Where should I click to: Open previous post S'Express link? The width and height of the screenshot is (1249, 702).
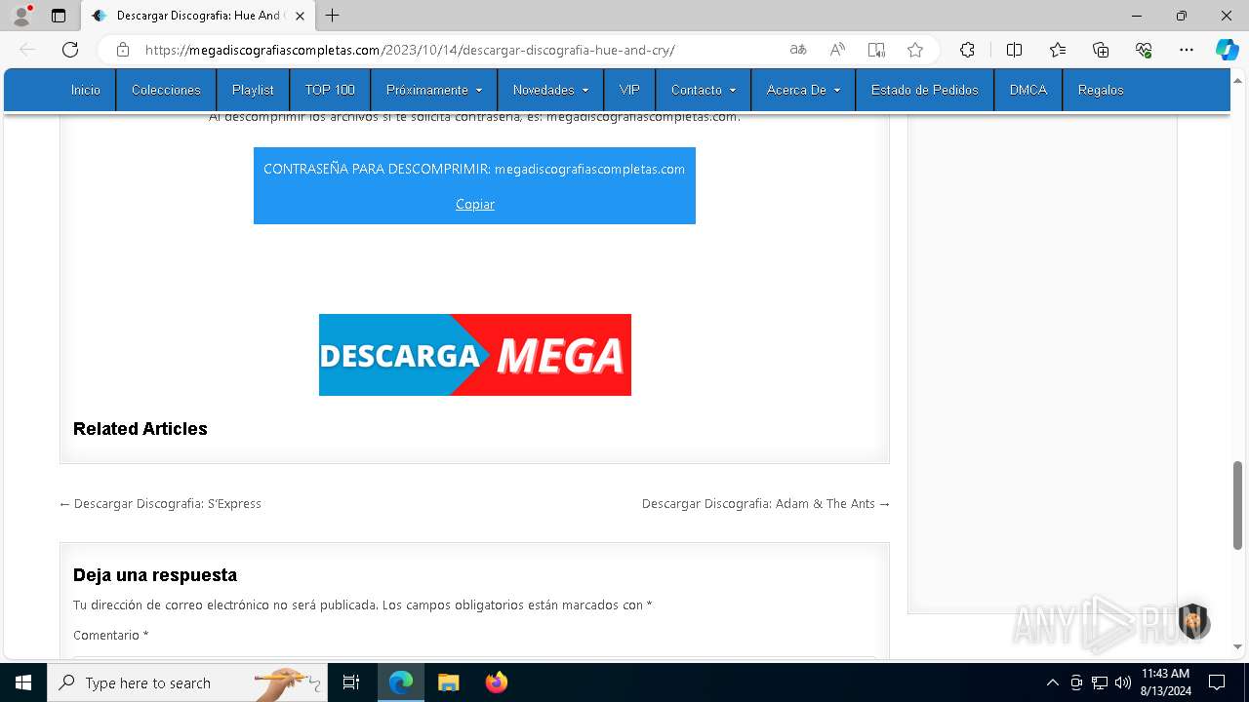(x=160, y=504)
